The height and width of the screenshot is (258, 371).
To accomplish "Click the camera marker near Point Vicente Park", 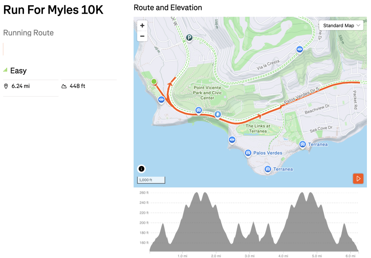I will (199, 110).
